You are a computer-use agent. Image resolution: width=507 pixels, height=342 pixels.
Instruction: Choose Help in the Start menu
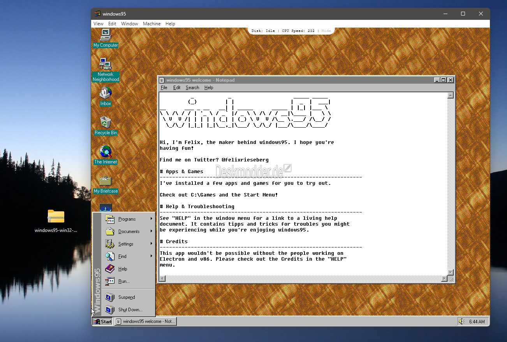129,269
